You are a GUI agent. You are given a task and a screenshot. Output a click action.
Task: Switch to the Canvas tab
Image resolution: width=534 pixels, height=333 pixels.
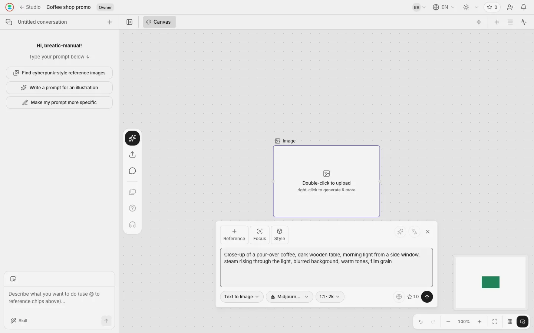[159, 22]
